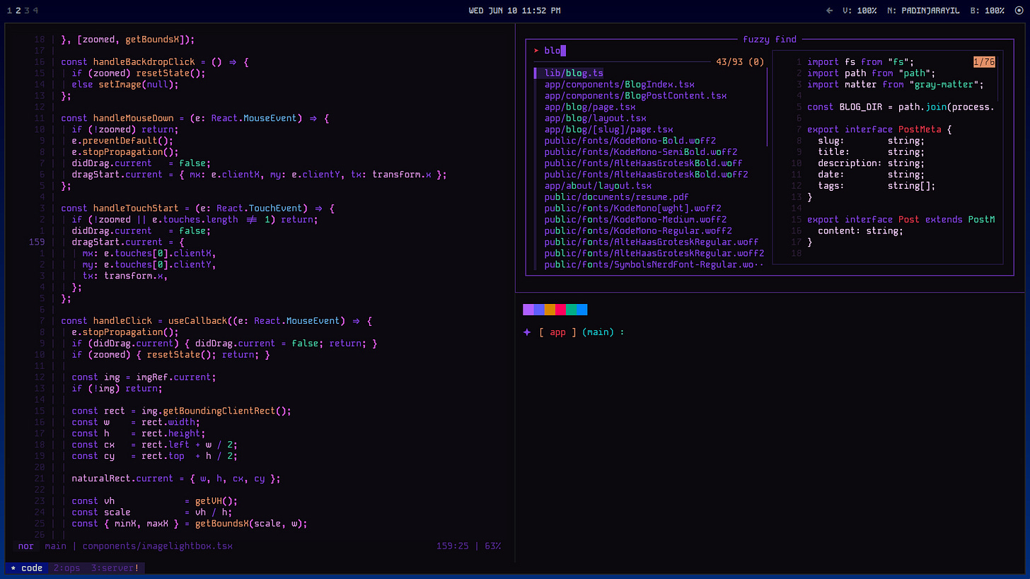Click the orange color block in terminal

pyautogui.click(x=550, y=310)
